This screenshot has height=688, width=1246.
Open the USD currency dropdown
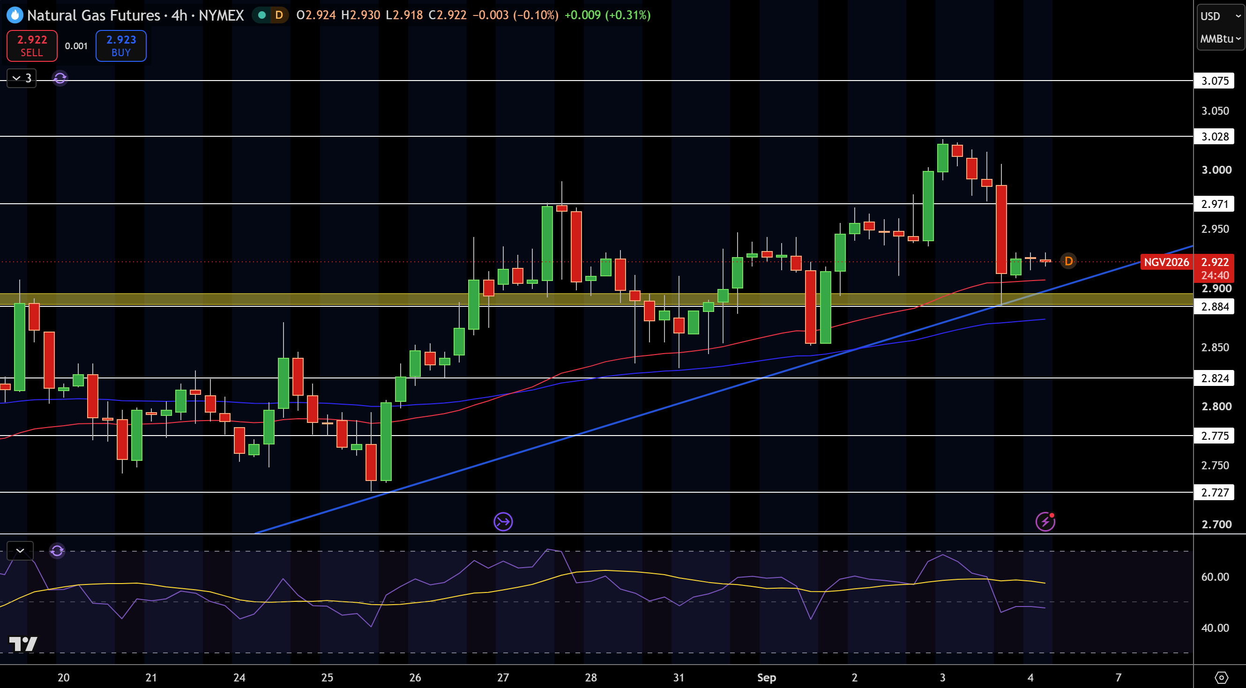(1220, 16)
